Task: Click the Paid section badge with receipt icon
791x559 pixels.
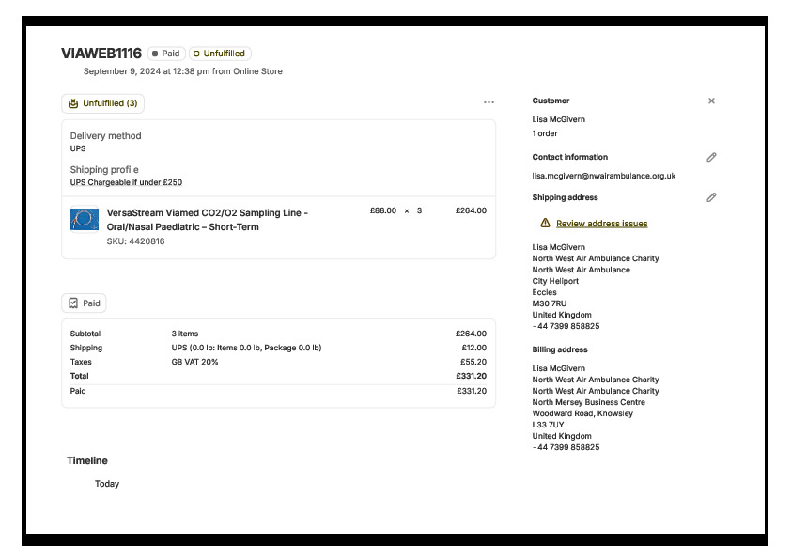Action: [x=84, y=303]
